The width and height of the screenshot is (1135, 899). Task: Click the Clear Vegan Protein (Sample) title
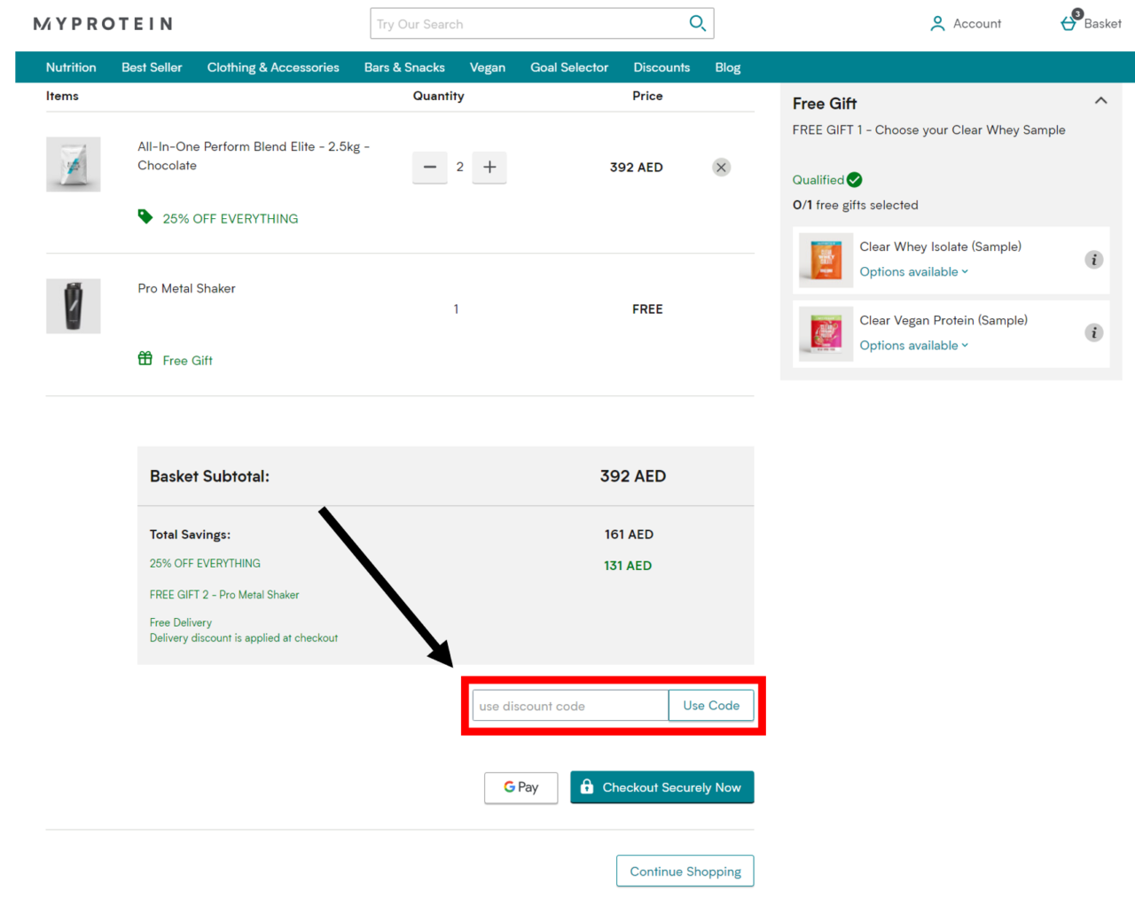click(x=943, y=320)
